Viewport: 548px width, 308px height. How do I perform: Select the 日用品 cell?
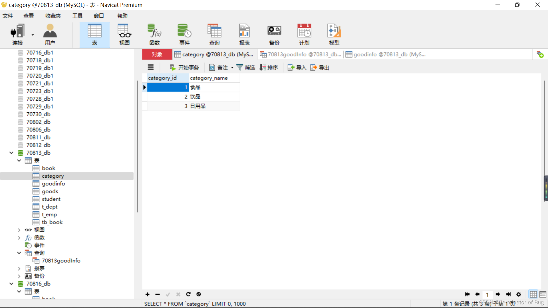(x=214, y=106)
